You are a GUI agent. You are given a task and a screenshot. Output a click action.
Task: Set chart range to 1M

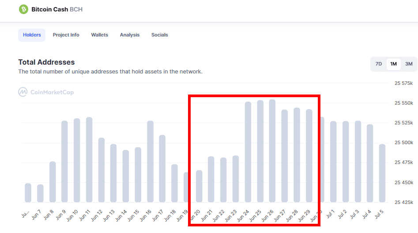pyautogui.click(x=393, y=64)
